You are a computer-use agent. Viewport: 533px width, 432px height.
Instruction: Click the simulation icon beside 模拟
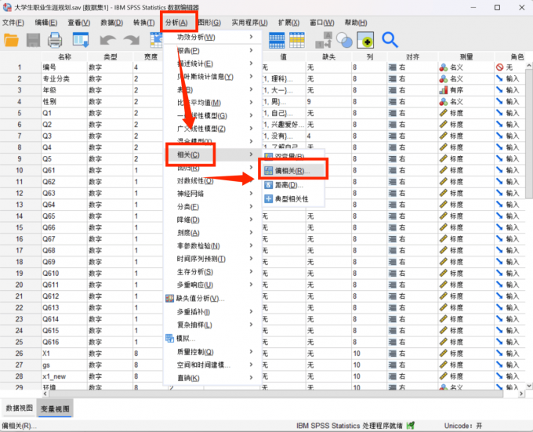pos(169,338)
